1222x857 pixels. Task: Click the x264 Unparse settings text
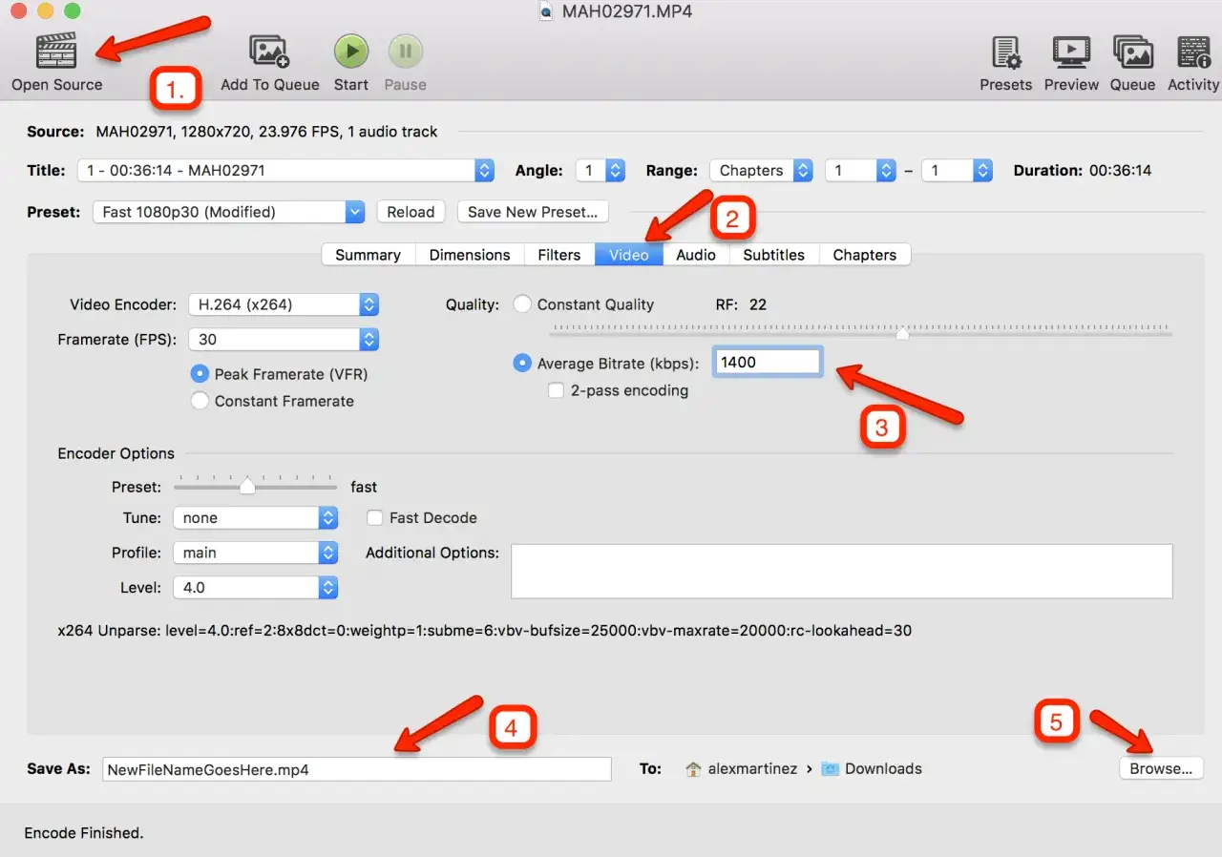(x=485, y=631)
